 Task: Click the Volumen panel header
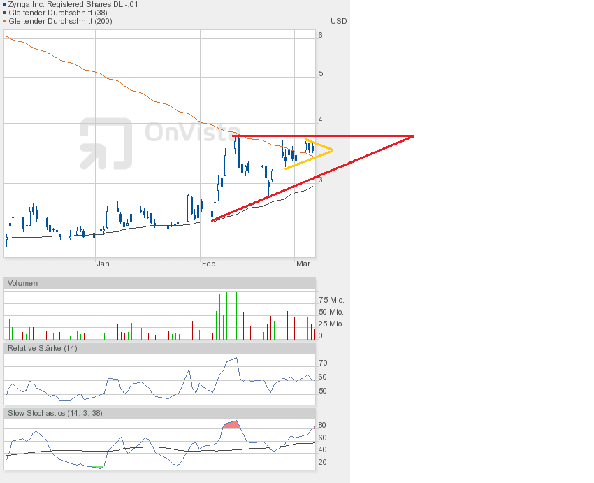(x=23, y=283)
